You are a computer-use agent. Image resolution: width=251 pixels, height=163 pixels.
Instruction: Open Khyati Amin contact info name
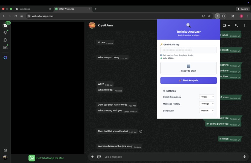[x=105, y=25]
